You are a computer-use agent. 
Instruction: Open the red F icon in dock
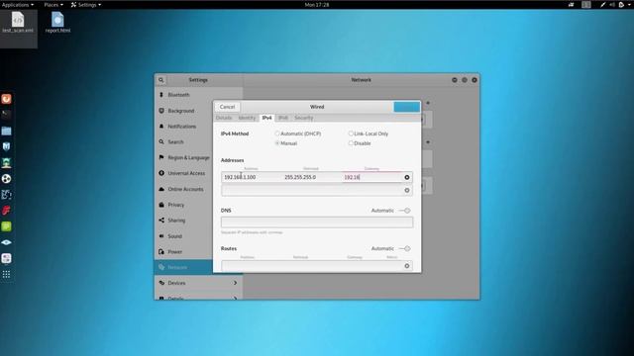(6, 211)
